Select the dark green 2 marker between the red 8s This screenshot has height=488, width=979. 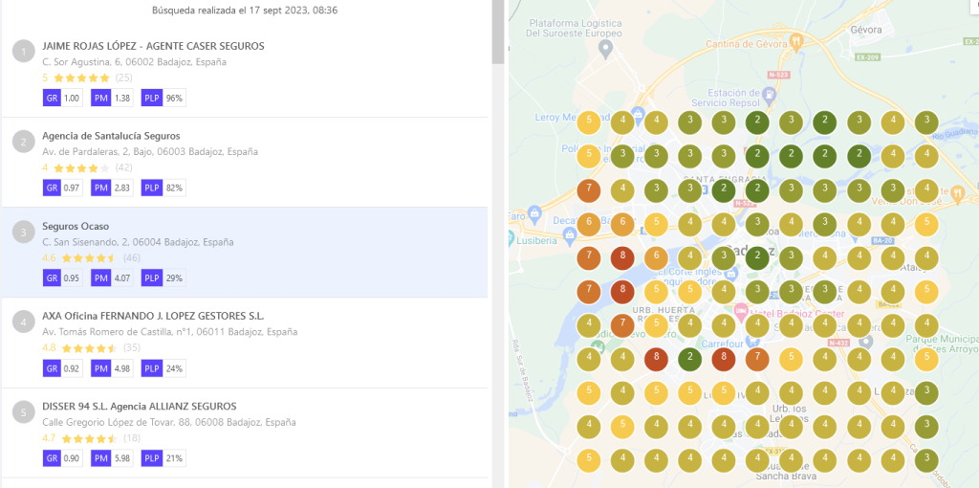[689, 360]
